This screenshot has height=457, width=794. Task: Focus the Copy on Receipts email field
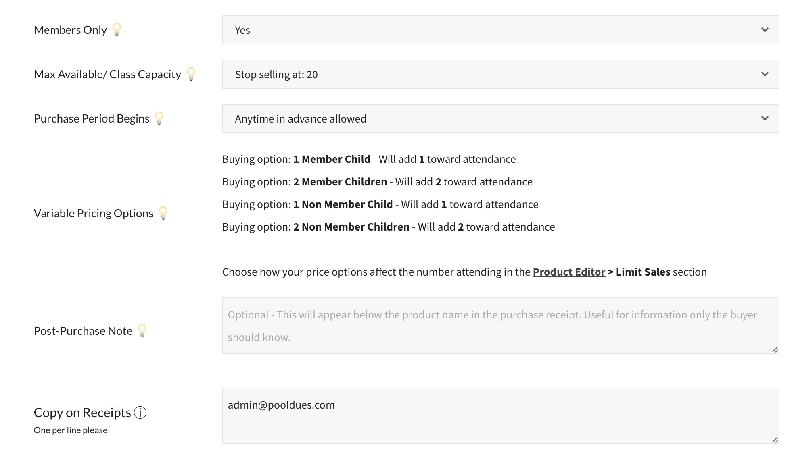click(x=500, y=416)
